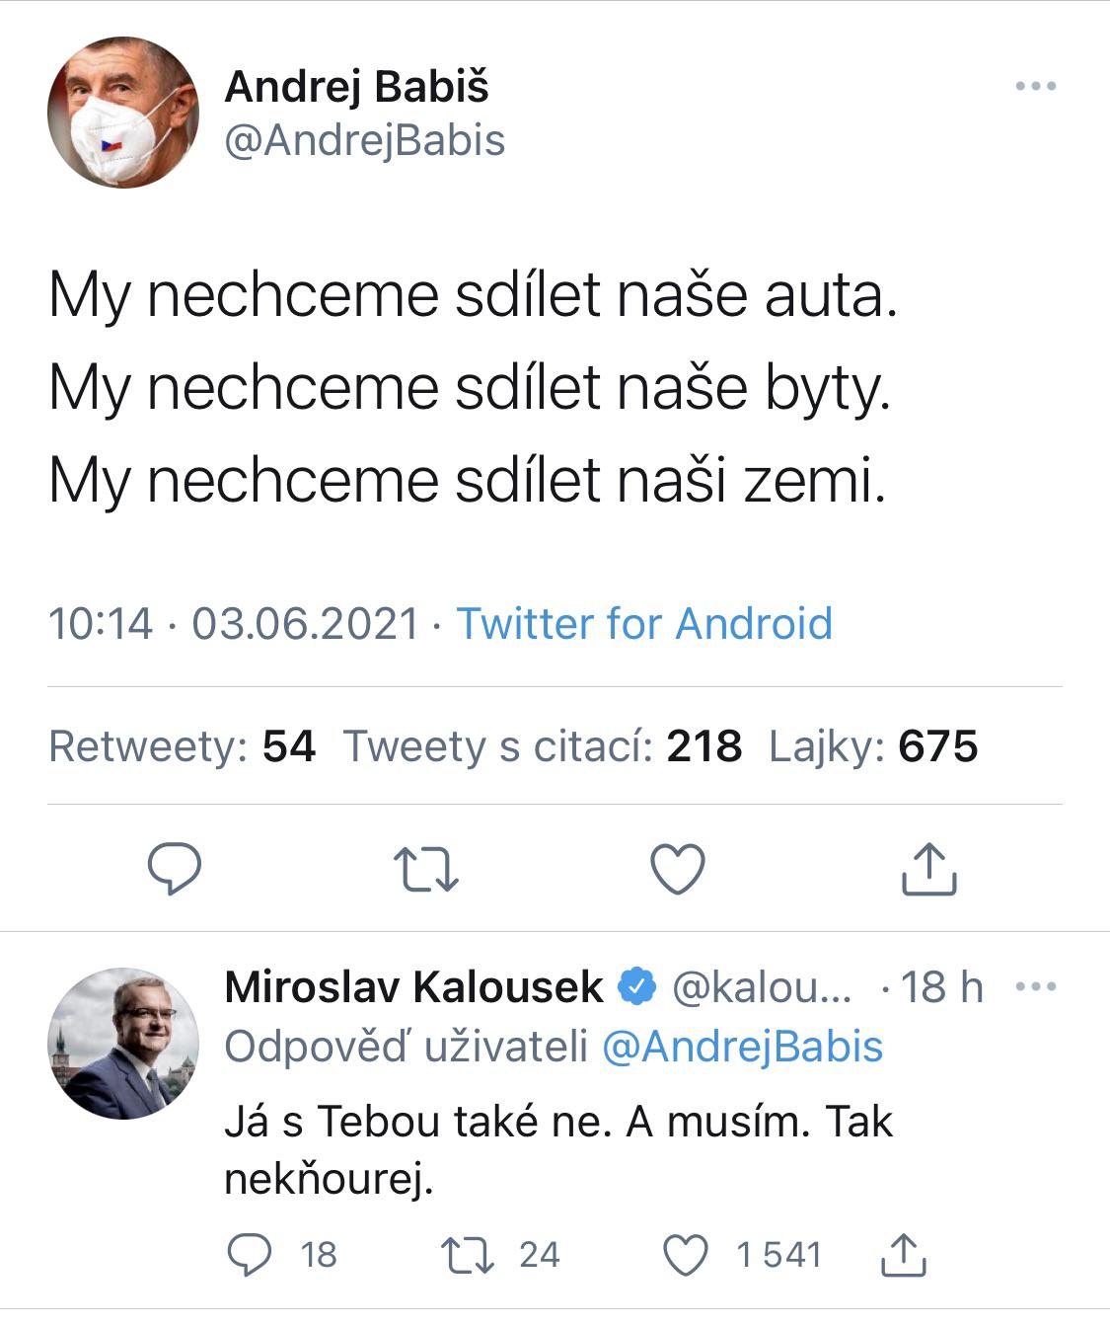Screen dimensions: 1110x1326
Task: Like the main tweet with heart icon
Action: [x=679, y=869]
